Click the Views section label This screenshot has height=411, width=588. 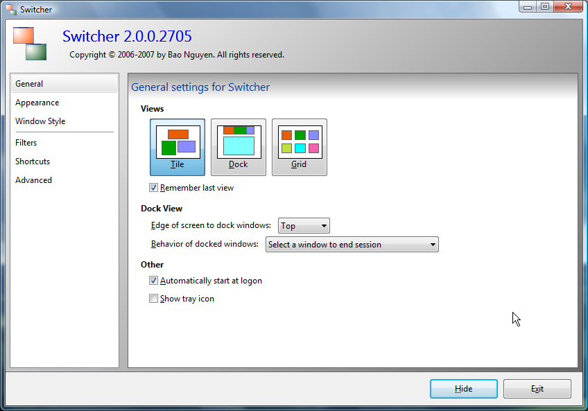(153, 109)
